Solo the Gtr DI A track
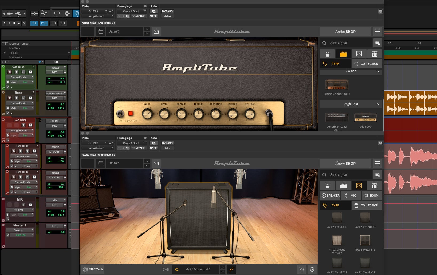The height and width of the screenshot is (275, 437). coord(23,72)
